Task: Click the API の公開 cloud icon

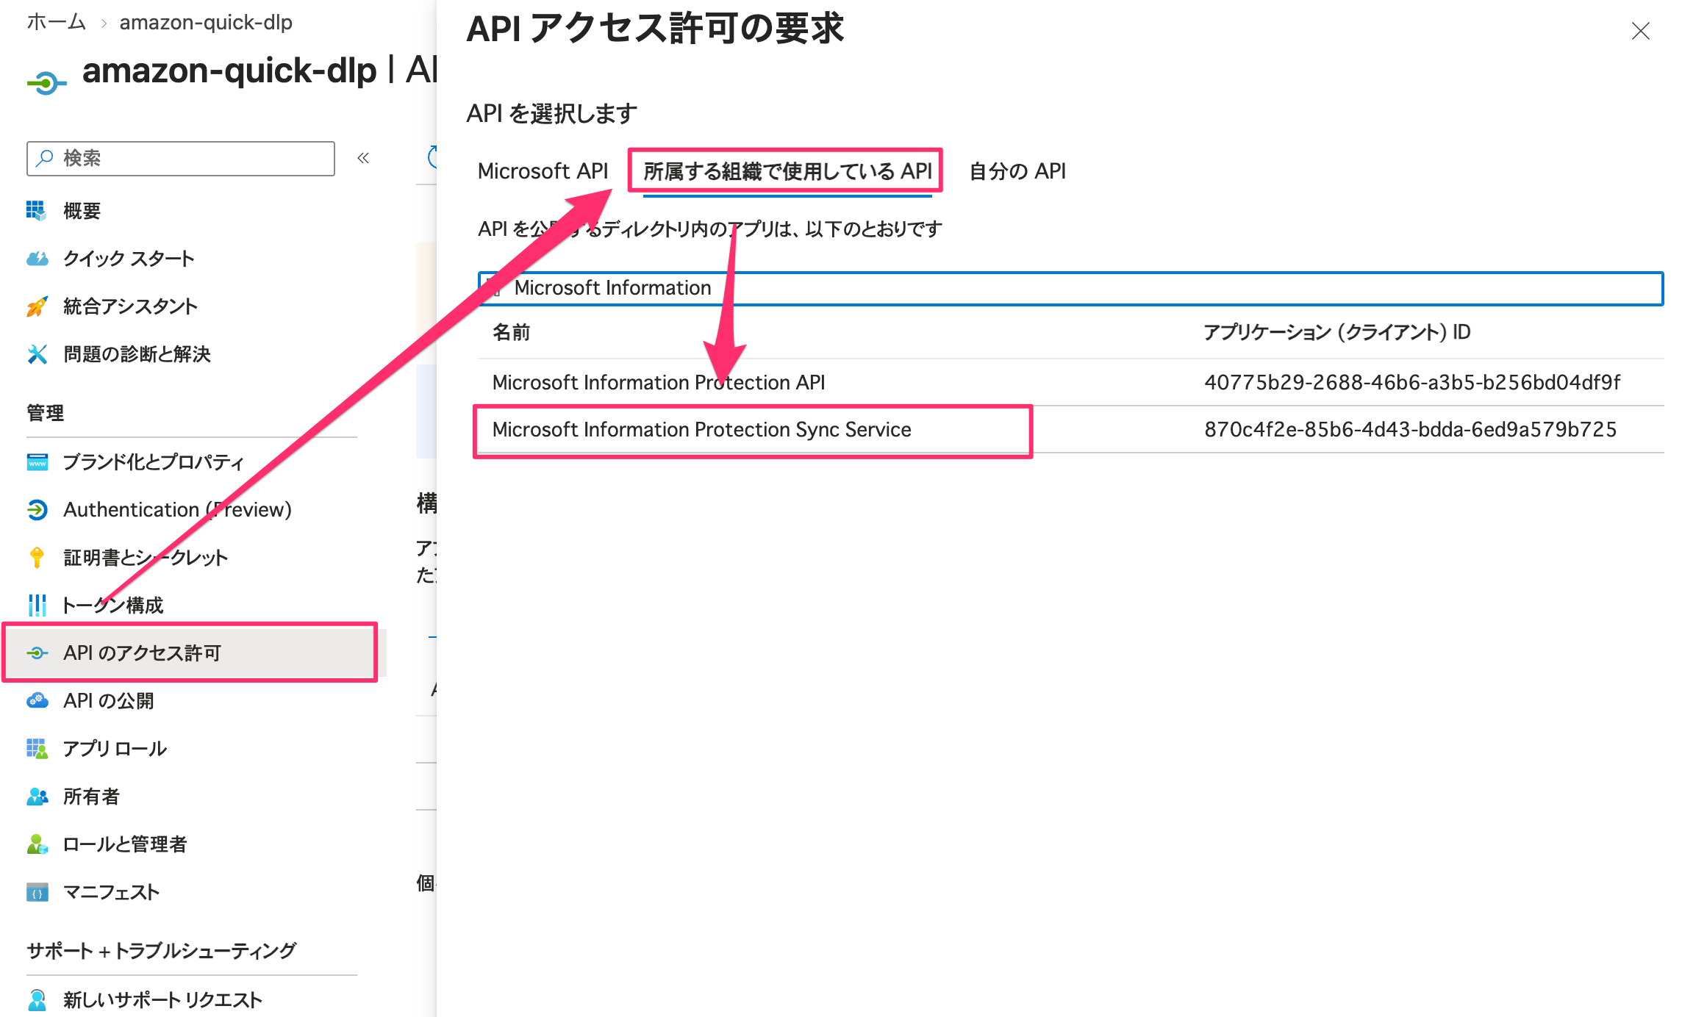Action: (37, 701)
